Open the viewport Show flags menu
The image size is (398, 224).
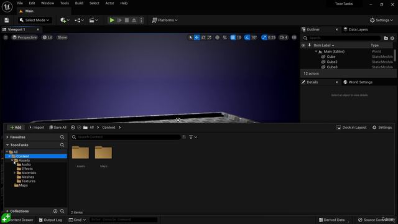(x=62, y=37)
